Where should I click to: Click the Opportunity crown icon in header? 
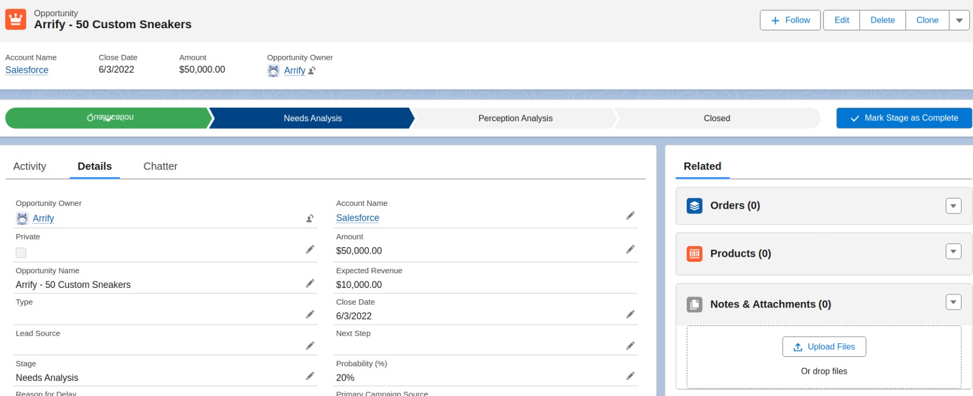pyautogui.click(x=16, y=20)
